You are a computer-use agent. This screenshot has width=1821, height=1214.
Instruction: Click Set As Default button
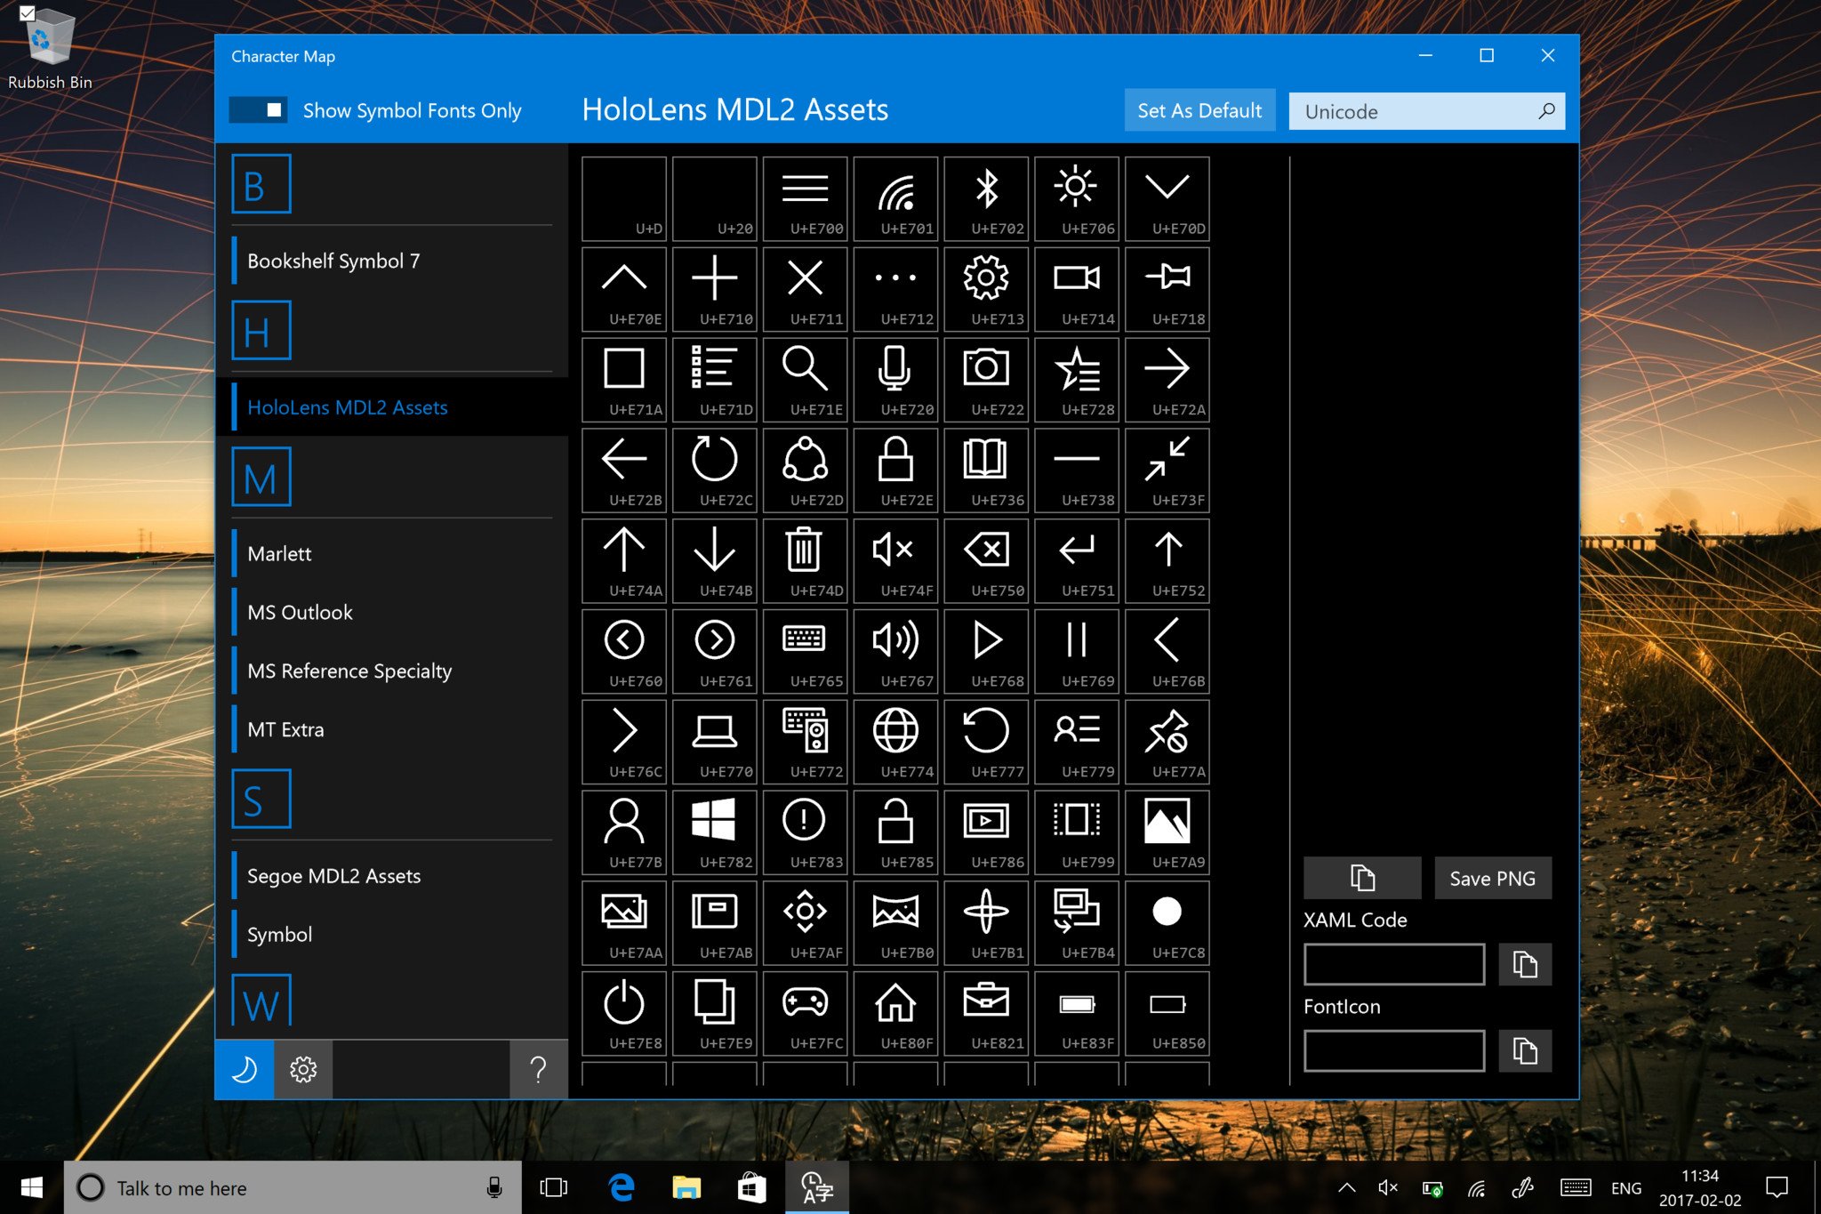coord(1199,110)
